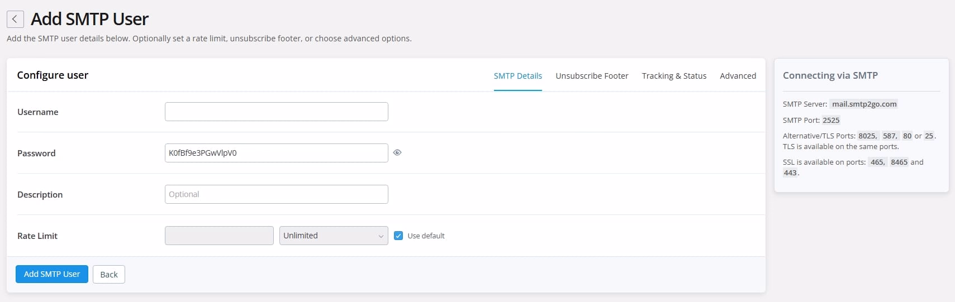Viewport: 955px width, 302px height.
Task: Click into the Password field
Action: (x=276, y=153)
